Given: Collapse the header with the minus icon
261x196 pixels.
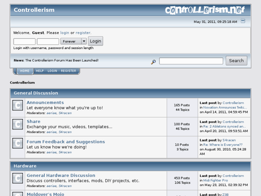Looking at the screenshot, I should click(243, 21).
